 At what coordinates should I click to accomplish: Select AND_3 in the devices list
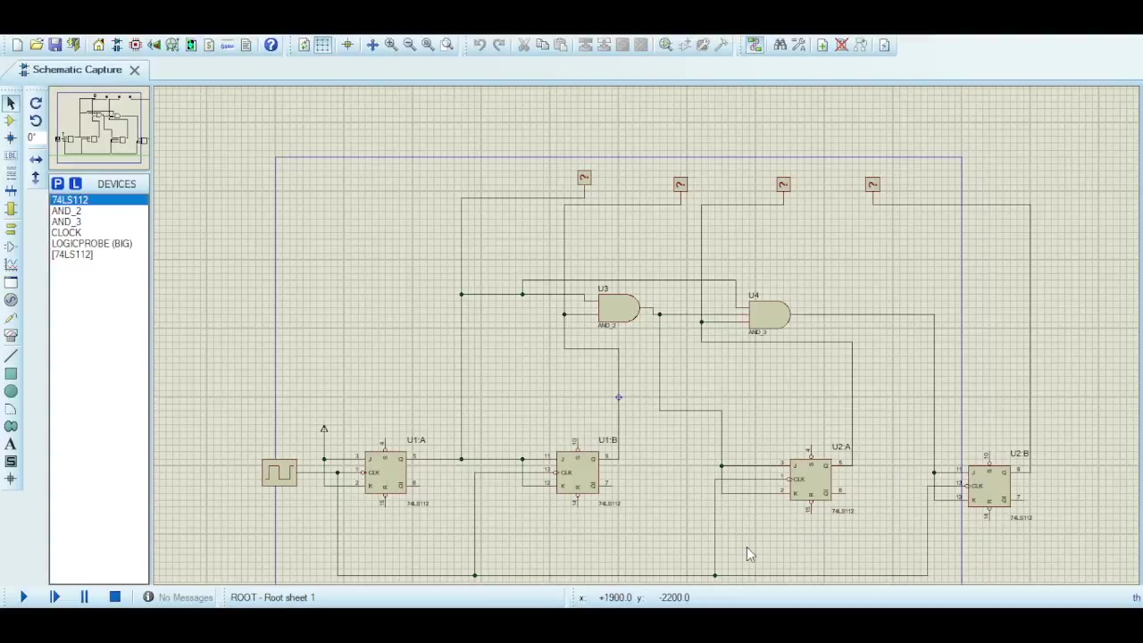coord(66,221)
